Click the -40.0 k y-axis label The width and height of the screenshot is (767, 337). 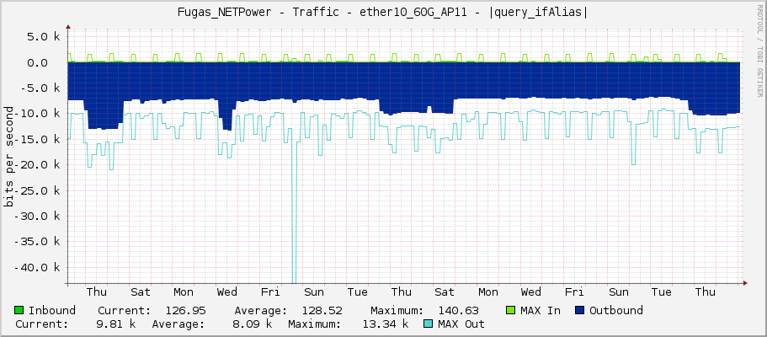tap(35, 267)
